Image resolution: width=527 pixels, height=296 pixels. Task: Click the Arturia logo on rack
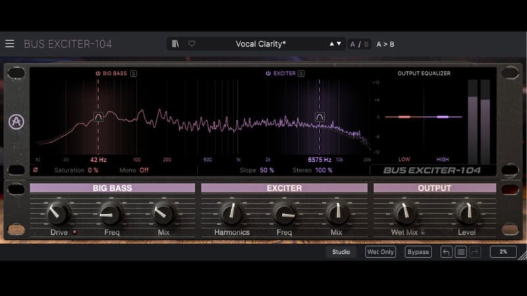[16, 122]
